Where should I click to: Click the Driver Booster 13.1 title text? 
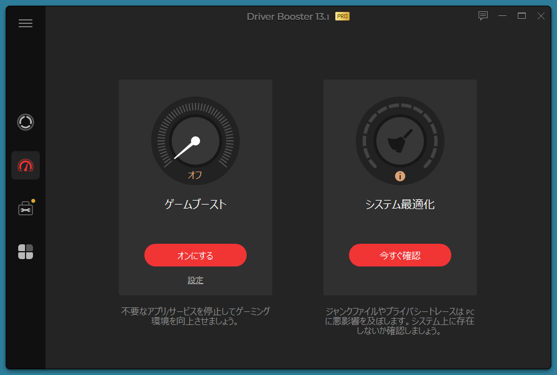(288, 16)
